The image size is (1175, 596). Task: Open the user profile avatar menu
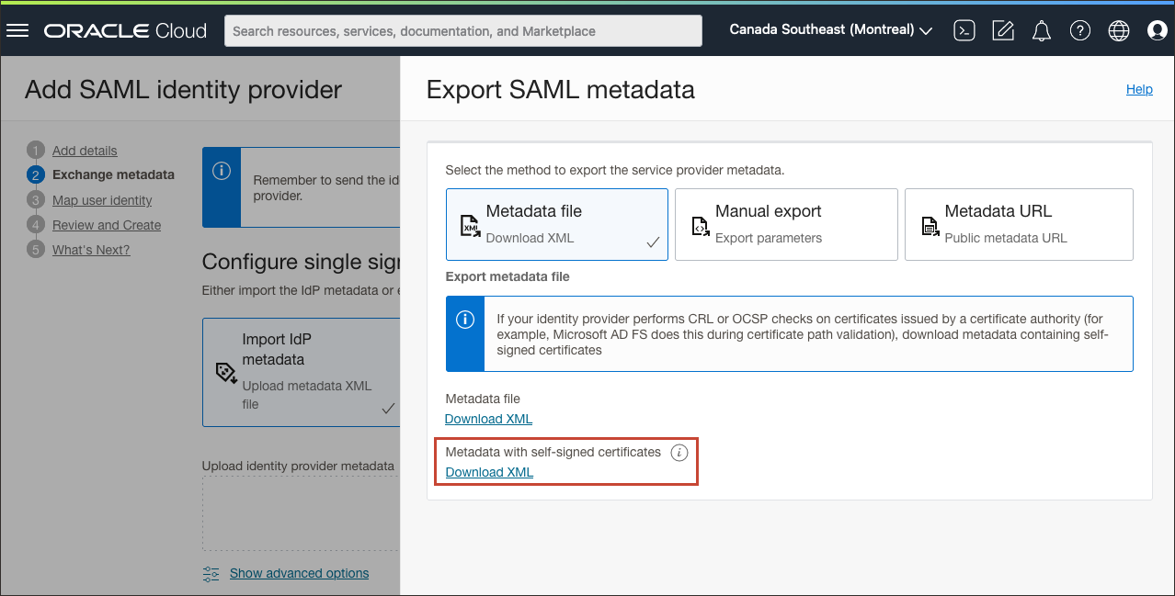tap(1156, 30)
